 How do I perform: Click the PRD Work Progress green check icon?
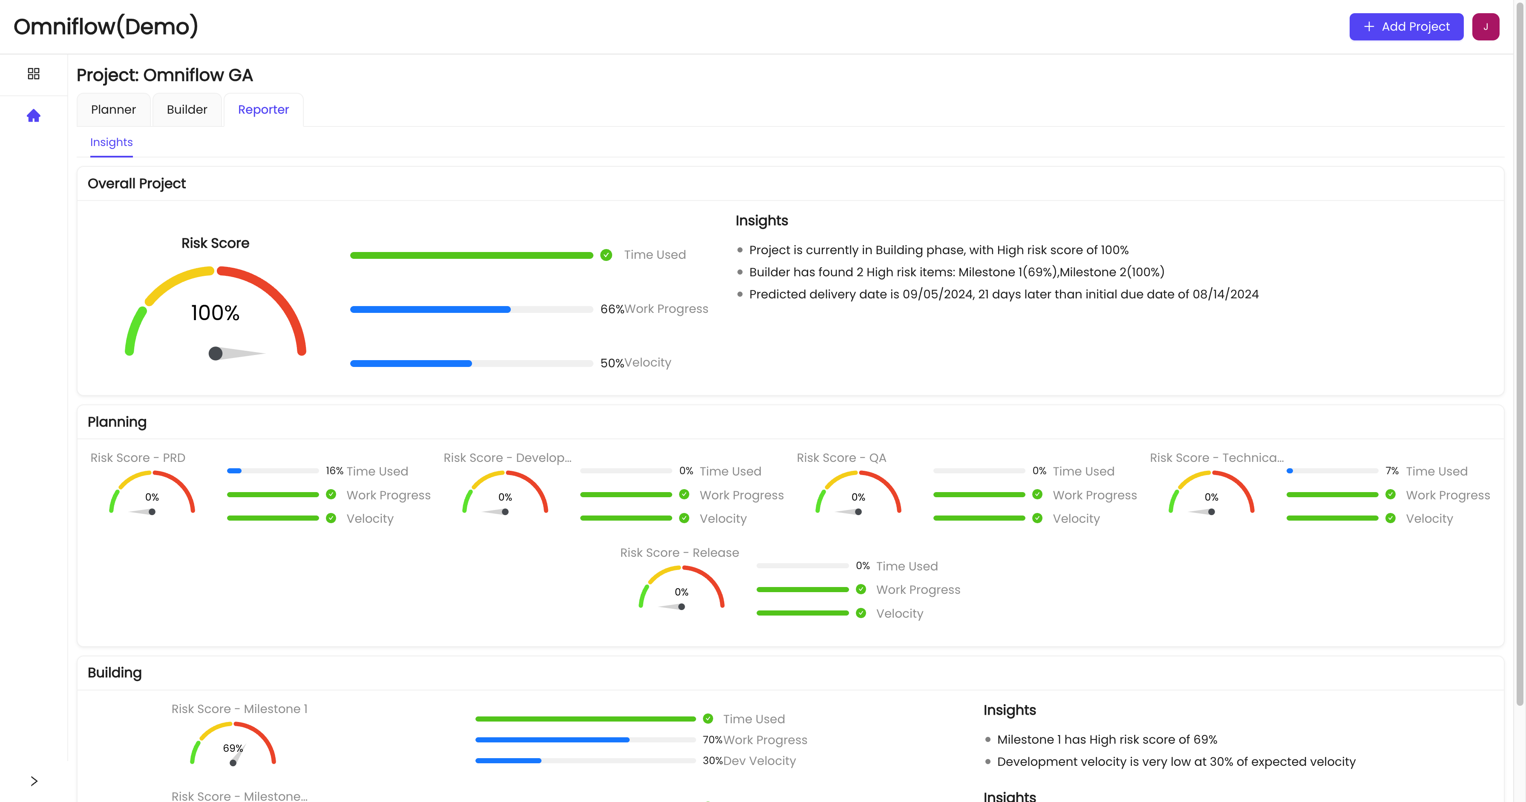pos(331,494)
